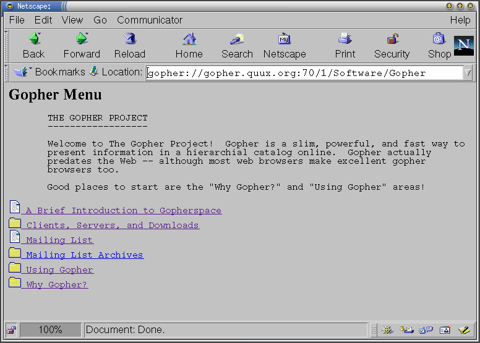Screen dimensions: 480x343
Task: Click inside the Location URL field
Action: pyautogui.click(x=303, y=73)
